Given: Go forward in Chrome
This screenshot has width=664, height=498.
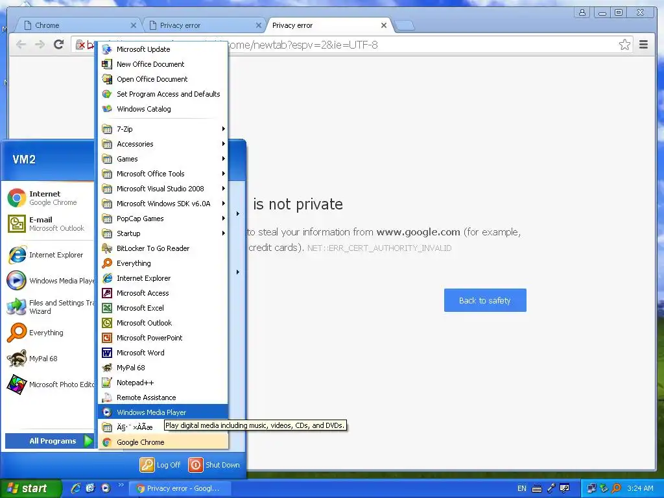Looking at the screenshot, I should [40, 45].
